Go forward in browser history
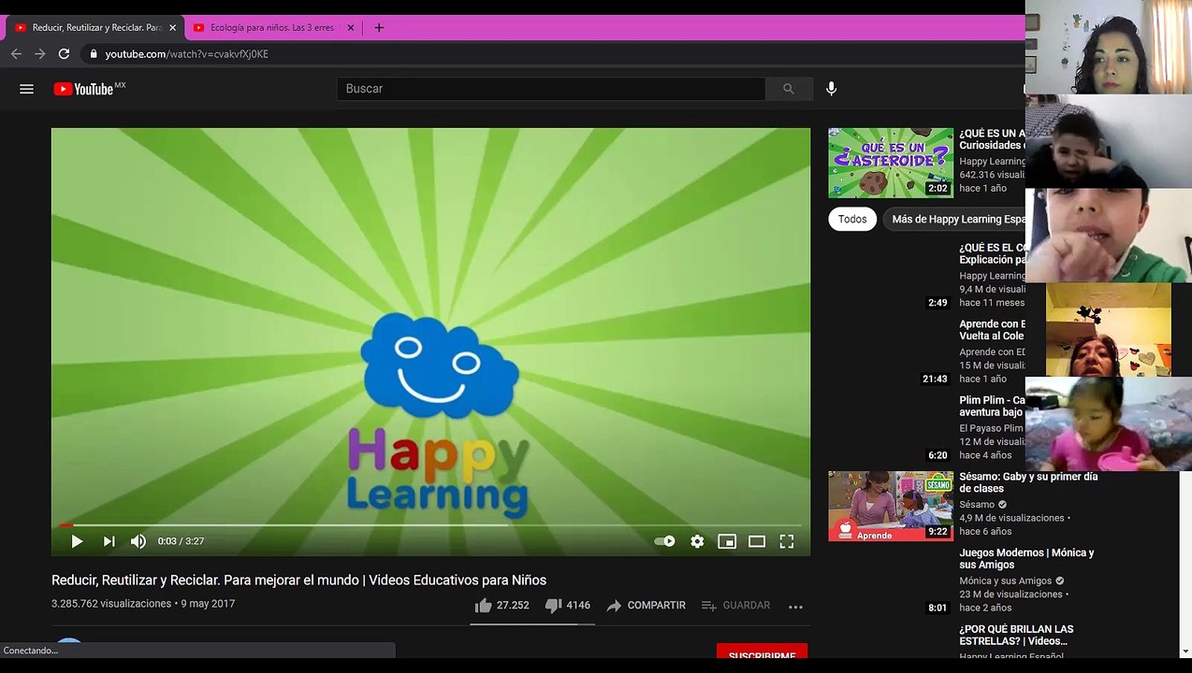This screenshot has width=1192, height=673. point(39,54)
